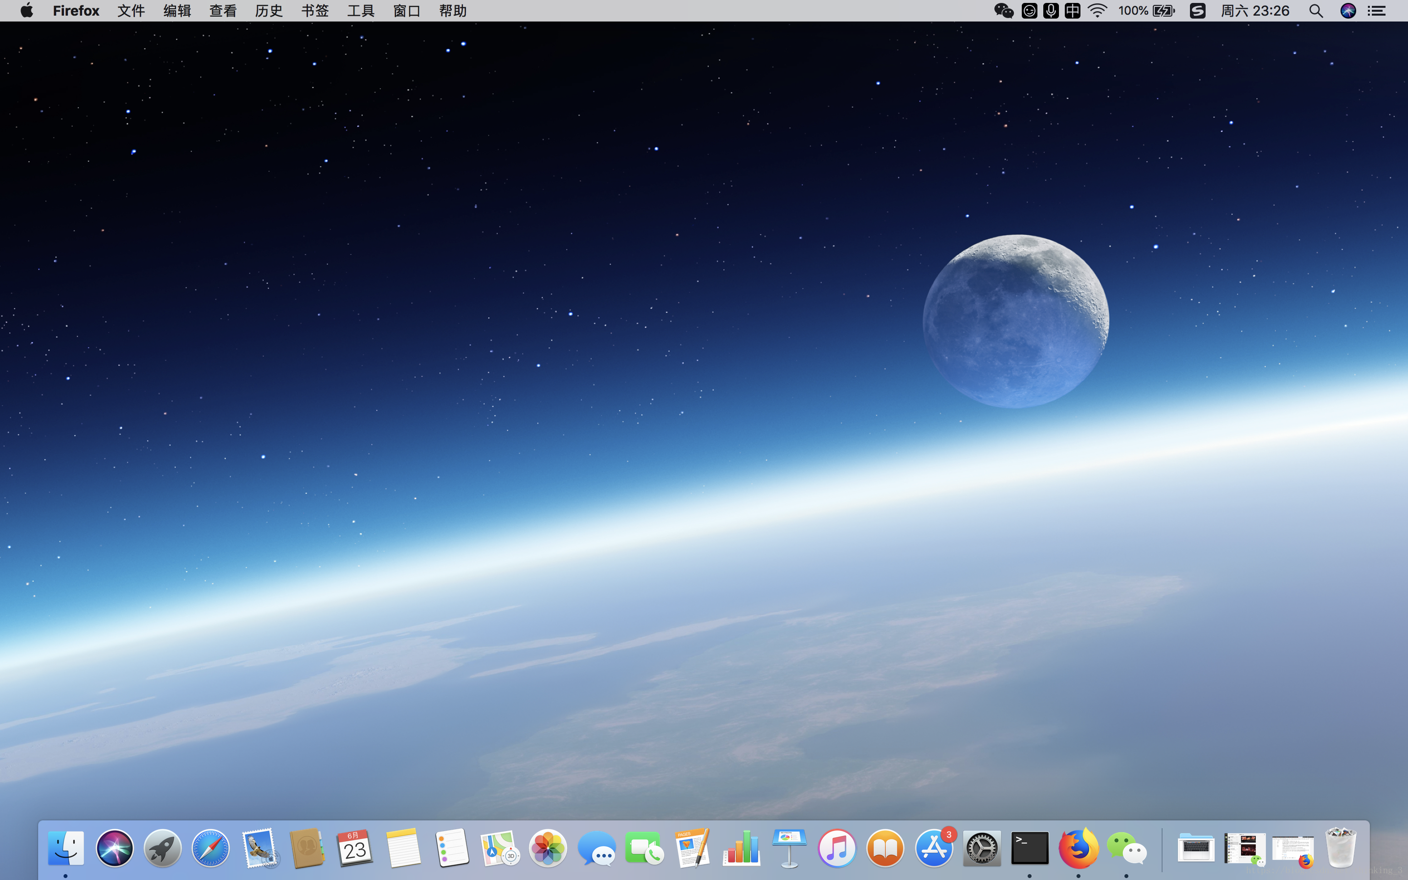Open the Trash in the dock

tap(1341, 848)
